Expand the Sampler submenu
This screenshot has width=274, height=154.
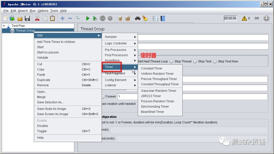[120, 37]
